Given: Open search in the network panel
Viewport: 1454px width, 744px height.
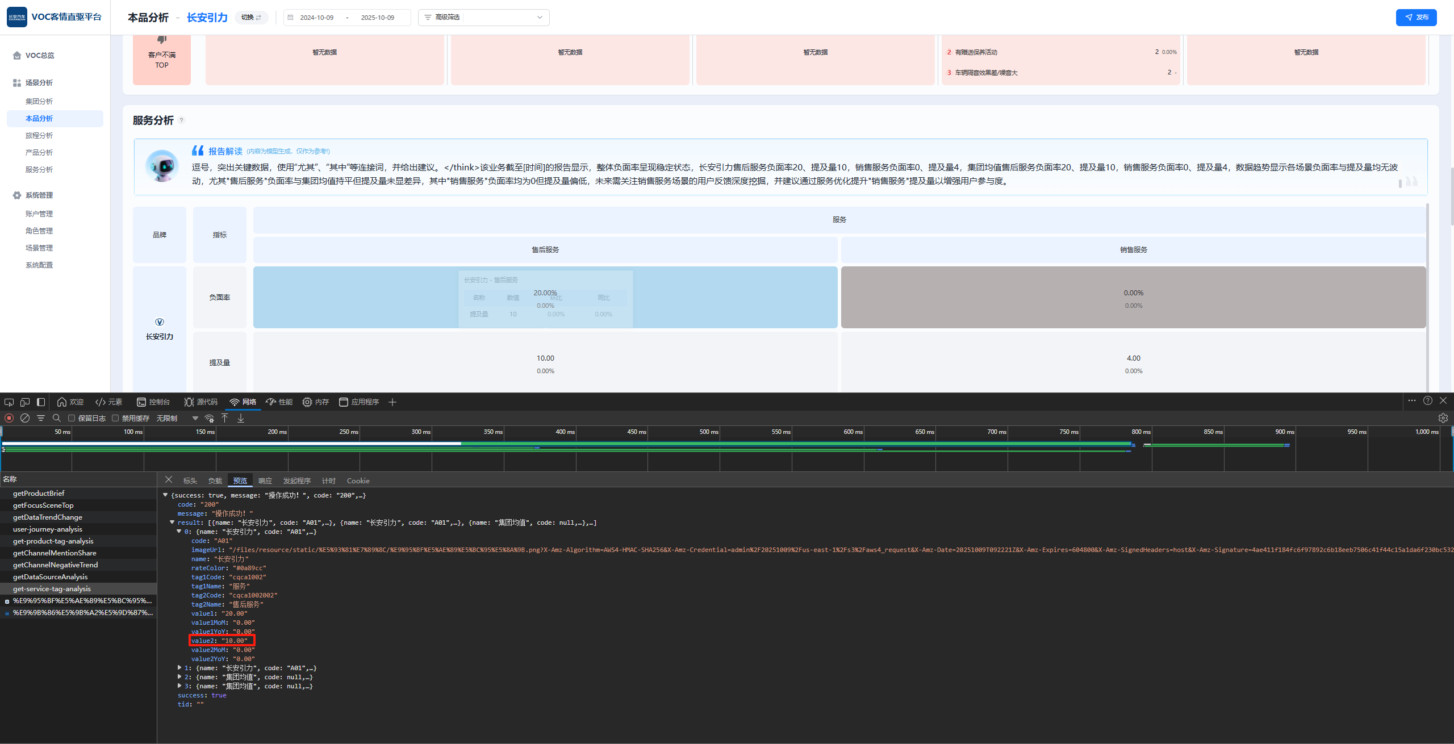Looking at the screenshot, I should [56, 418].
